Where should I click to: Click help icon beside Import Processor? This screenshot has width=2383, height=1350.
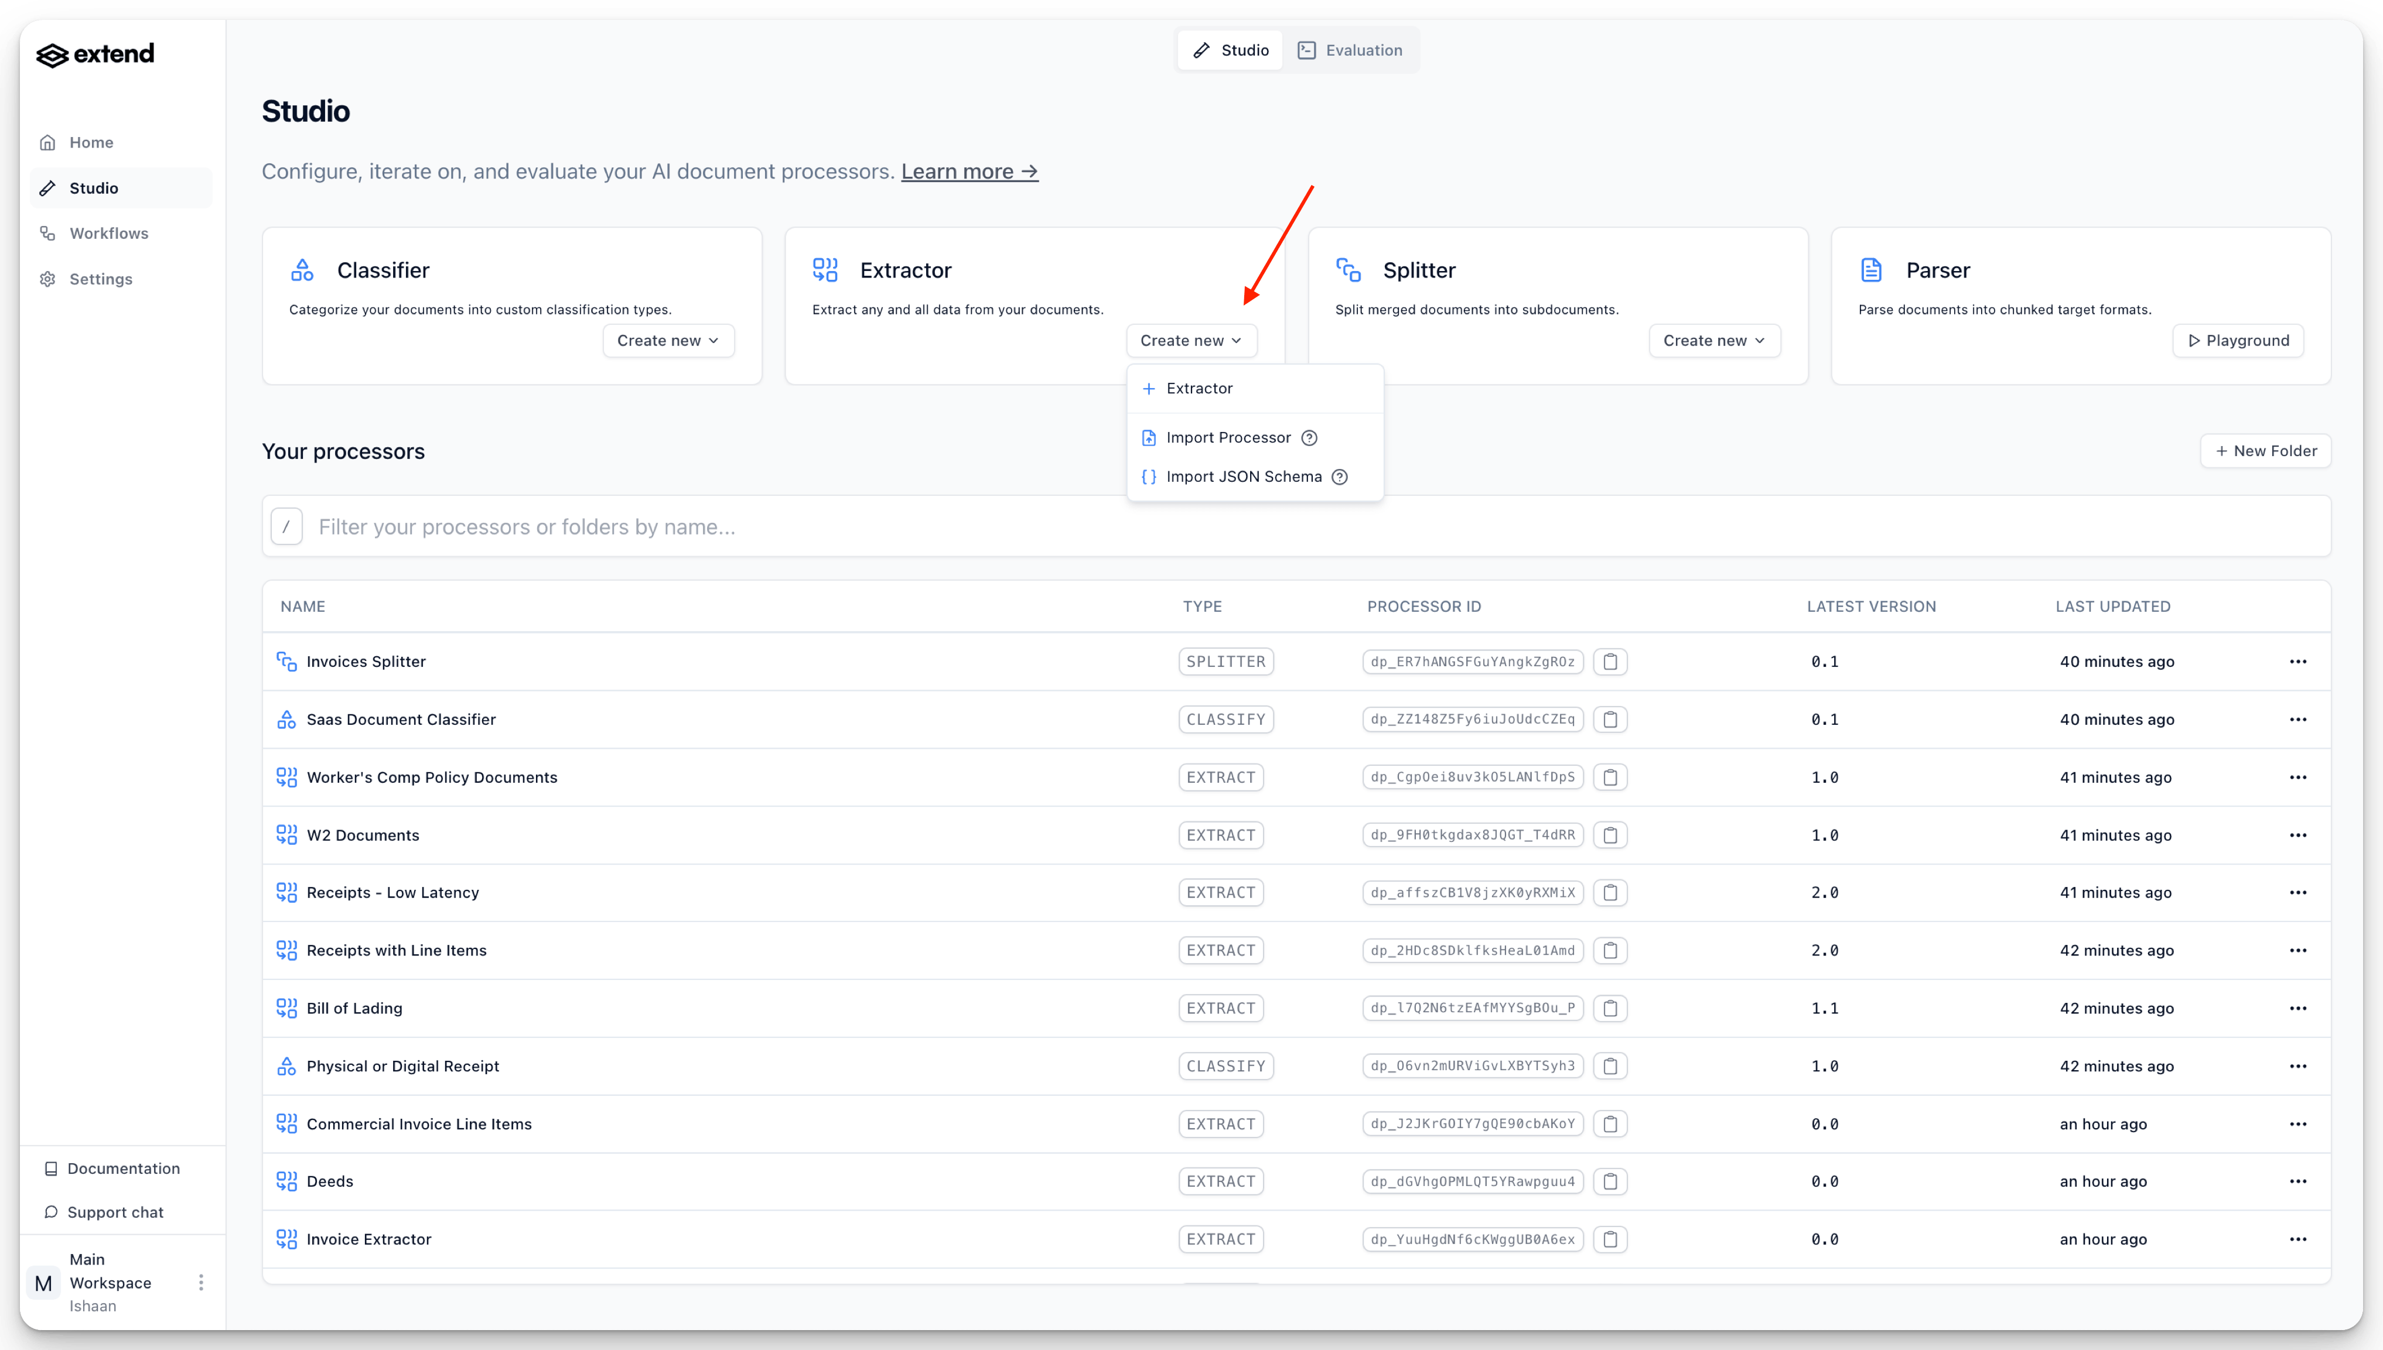[1309, 438]
